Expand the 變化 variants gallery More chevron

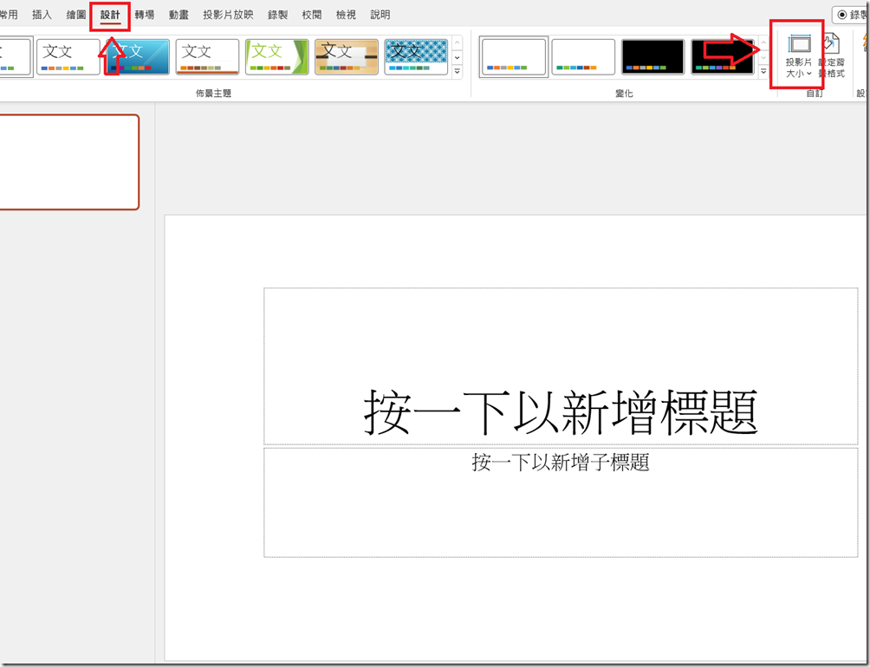point(763,71)
